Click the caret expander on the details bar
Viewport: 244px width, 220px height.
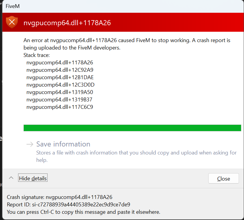pos(11,178)
